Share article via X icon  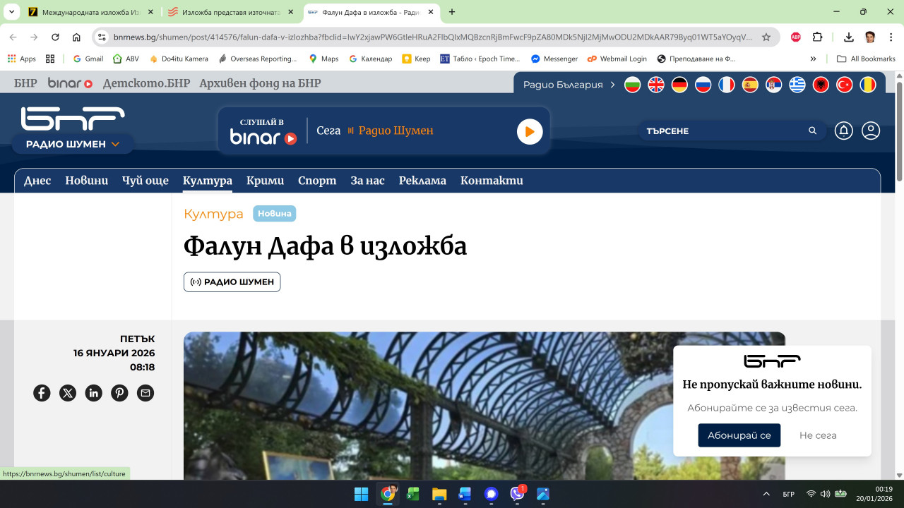pos(68,393)
